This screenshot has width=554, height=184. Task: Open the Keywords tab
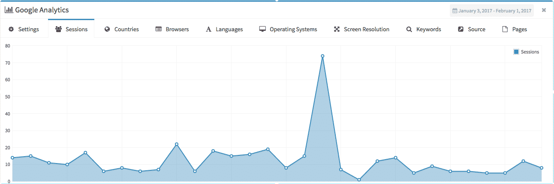click(424, 29)
